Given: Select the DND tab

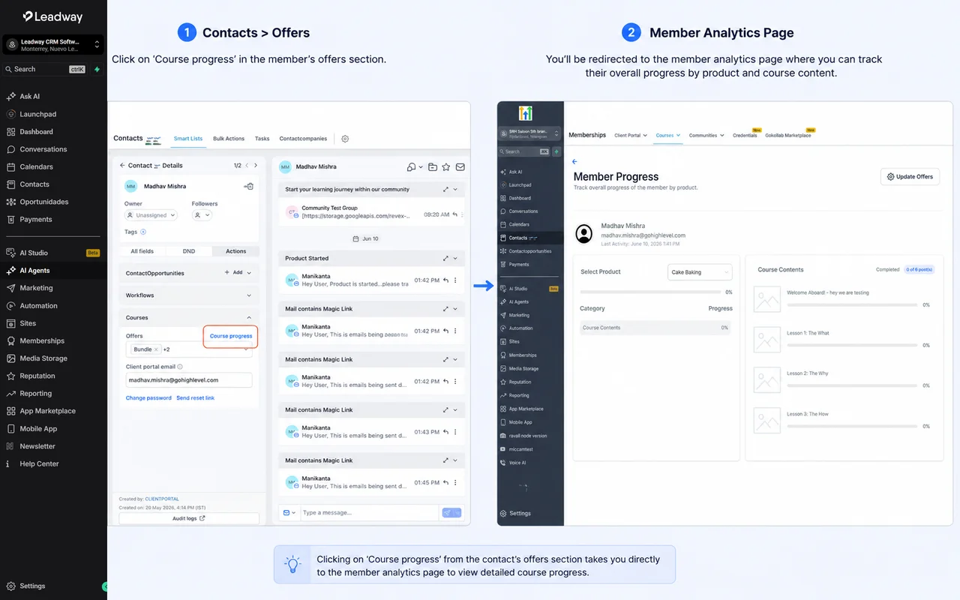Looking at the screenshot, I should click(189, 251).
